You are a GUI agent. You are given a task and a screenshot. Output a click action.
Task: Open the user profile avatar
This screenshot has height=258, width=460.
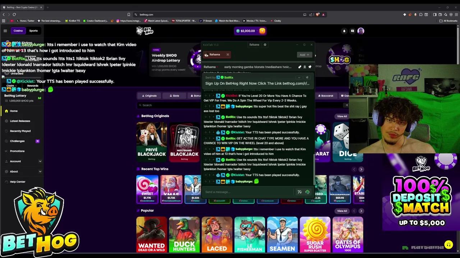click(x=361, y=31)
